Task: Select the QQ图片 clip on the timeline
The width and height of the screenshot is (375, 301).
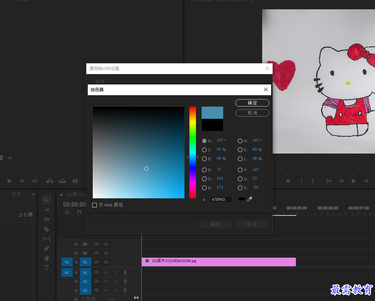Action: pyautogui.click(x=218, y=262)
